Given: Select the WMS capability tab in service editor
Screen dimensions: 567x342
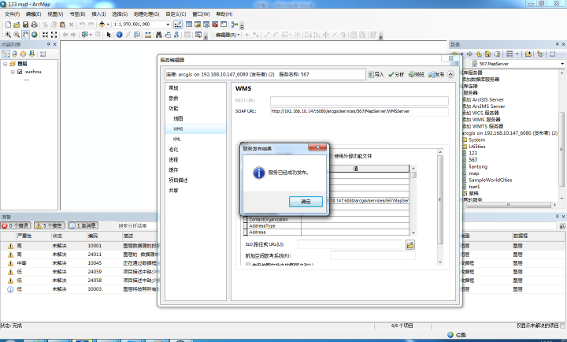Looking at the screenshot, I should 195,128.
